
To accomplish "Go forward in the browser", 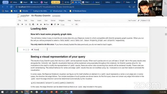I will point(7,7).
